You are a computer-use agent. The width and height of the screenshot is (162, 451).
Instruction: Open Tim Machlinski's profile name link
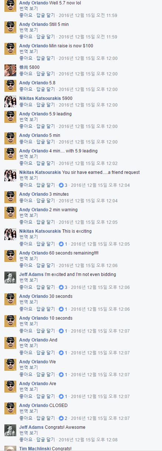click(x=35, y=448)
